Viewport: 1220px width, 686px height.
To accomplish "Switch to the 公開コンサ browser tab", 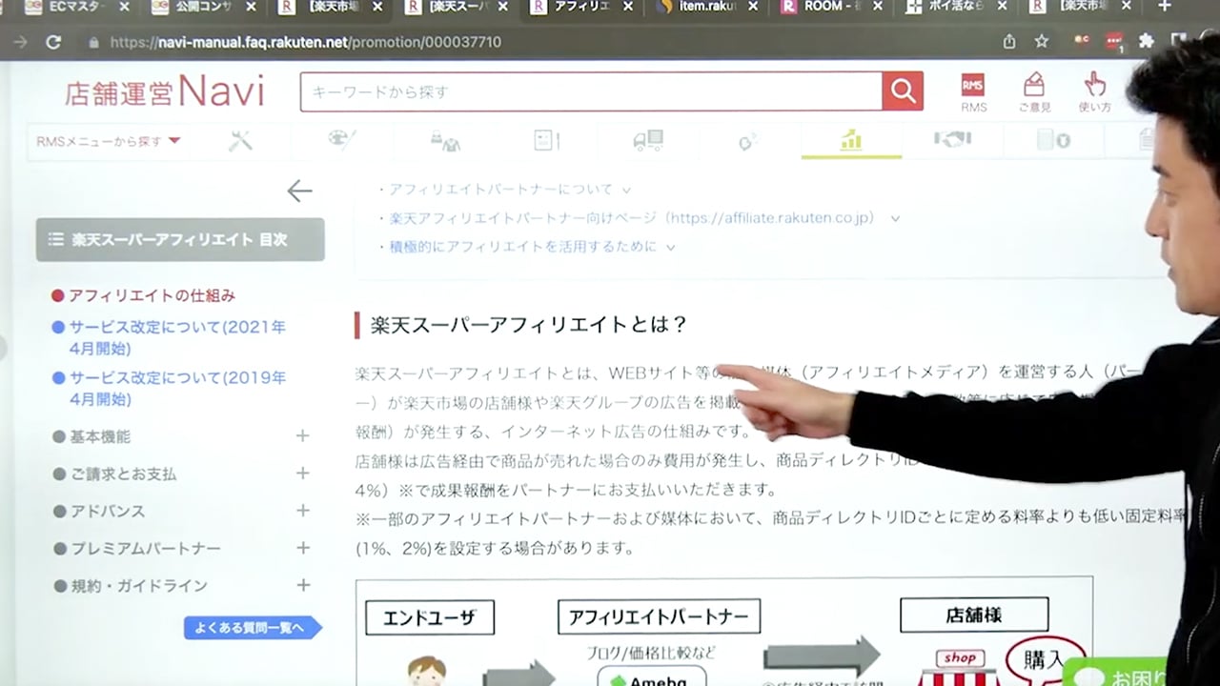I will tap(205, 7).
